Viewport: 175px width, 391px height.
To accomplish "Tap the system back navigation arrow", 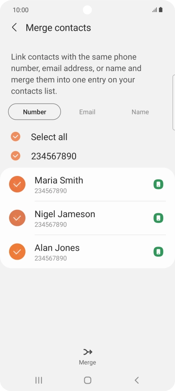I will click(x=137, y=380).
